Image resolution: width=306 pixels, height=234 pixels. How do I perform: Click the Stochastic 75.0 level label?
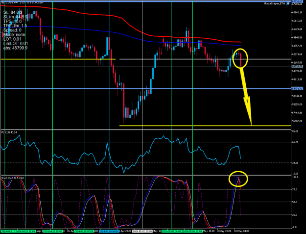point(295,189)
